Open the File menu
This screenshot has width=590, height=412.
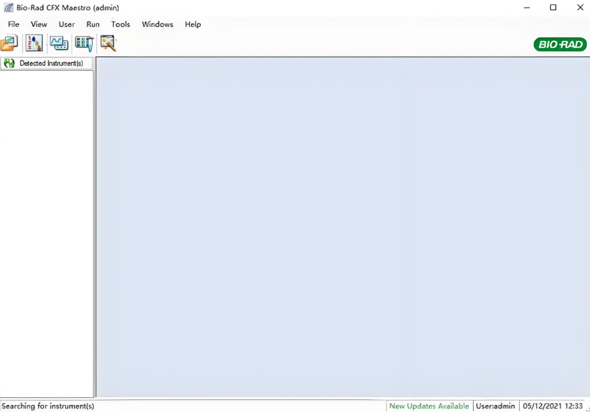(13, 24)
